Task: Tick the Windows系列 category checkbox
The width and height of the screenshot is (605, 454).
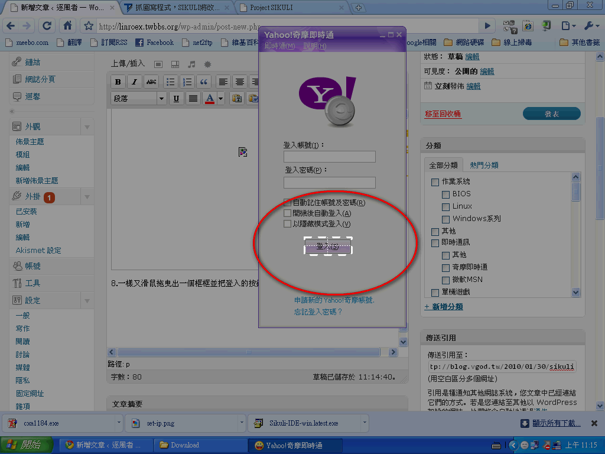Action: pyautogui.click(x=445, y=219)
